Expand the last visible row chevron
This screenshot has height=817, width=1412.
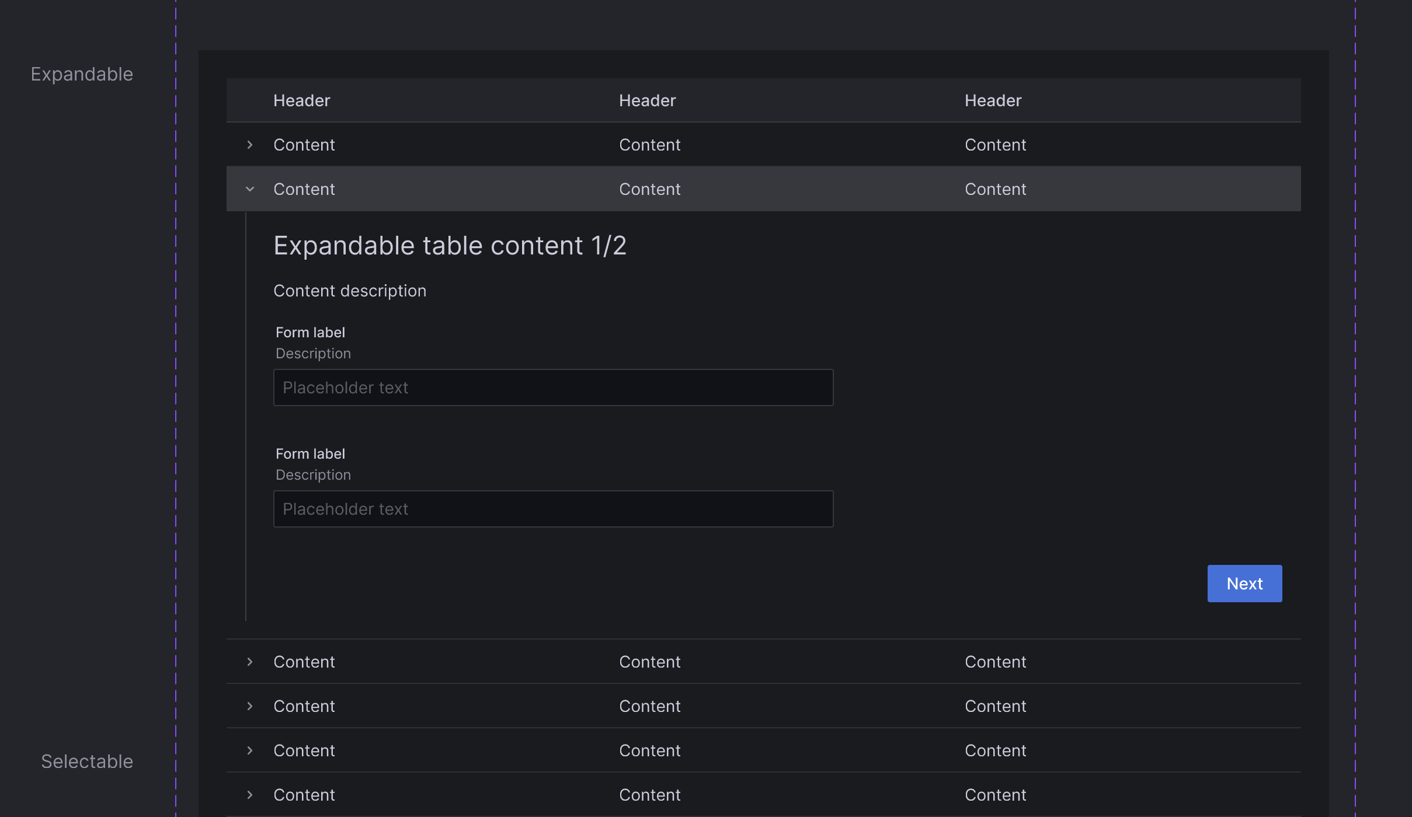250,795
